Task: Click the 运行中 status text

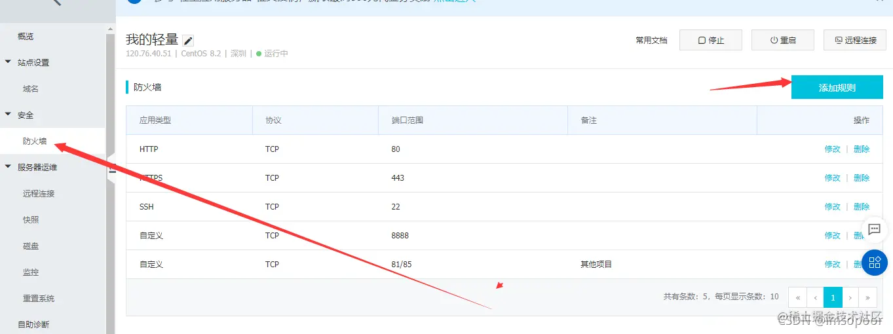Action: 276,53
